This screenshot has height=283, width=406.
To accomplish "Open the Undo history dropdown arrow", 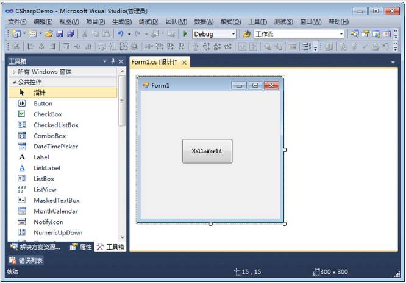I will point(129,34).
